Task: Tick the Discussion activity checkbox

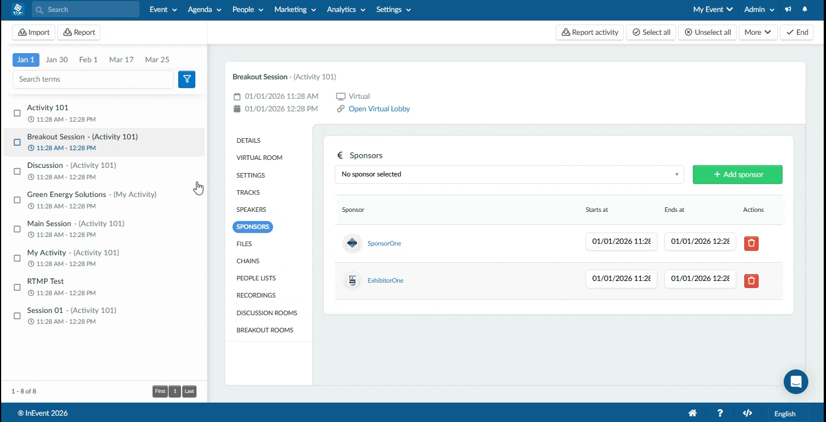Action: [x=17, y=171]
